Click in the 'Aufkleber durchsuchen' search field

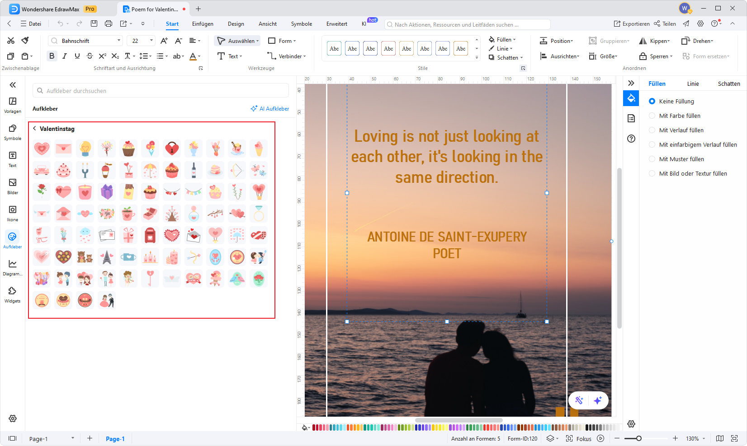coord(161,91)
